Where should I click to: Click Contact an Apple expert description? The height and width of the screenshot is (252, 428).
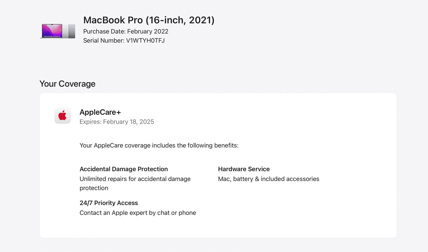[x=138, y=213]
